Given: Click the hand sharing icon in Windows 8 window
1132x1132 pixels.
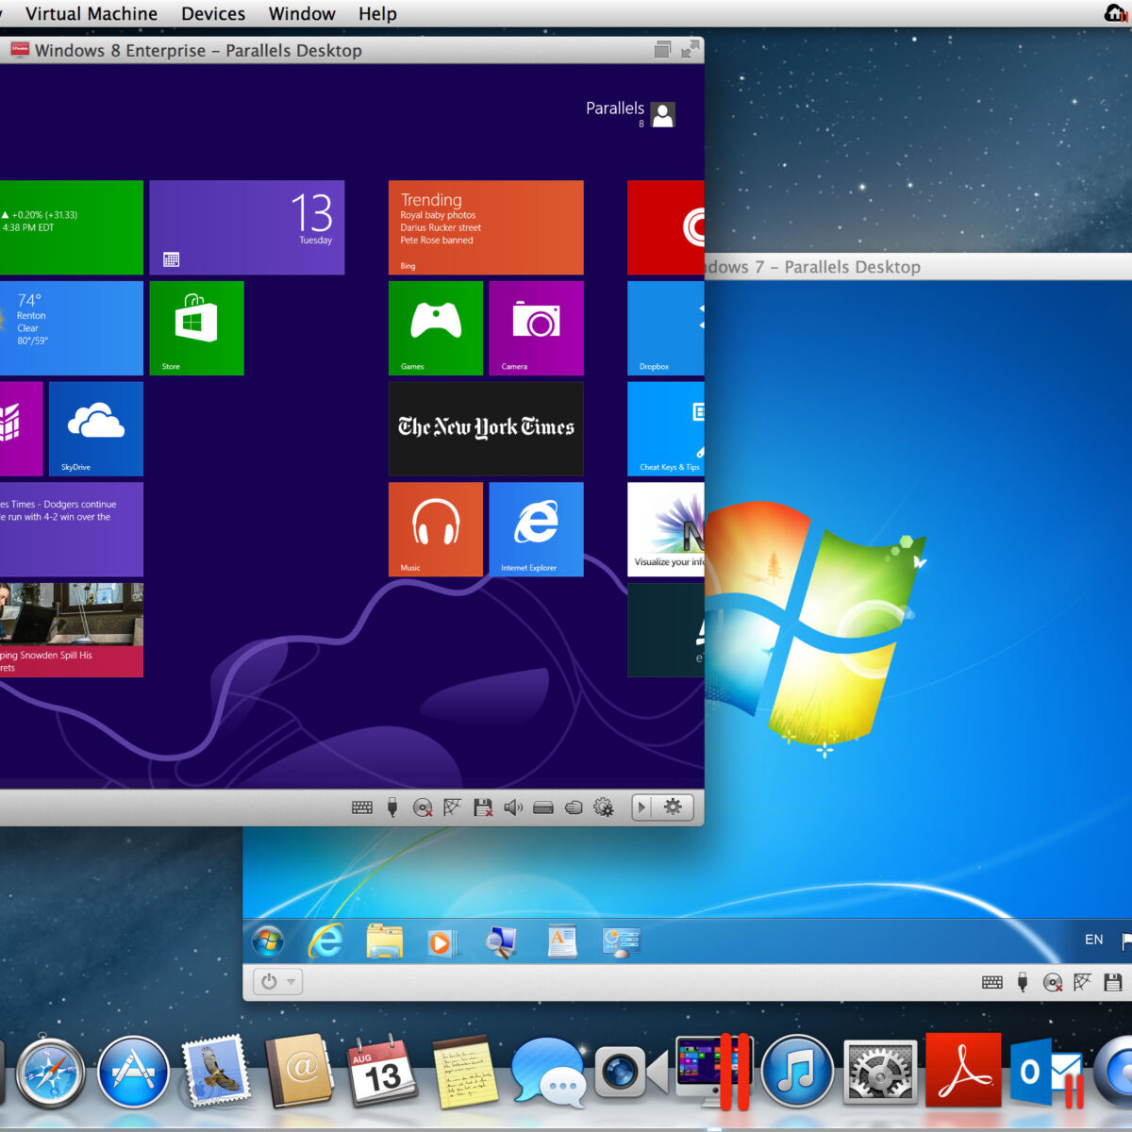Looking at the screenshot, I should coord(574,807).
